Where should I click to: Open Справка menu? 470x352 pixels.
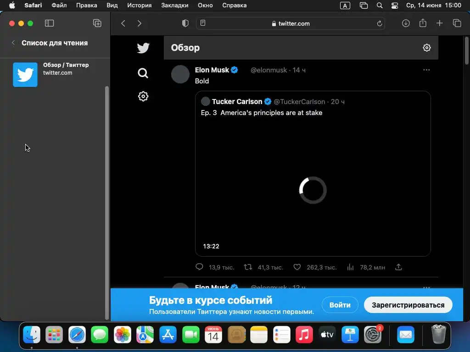point(235,5)
